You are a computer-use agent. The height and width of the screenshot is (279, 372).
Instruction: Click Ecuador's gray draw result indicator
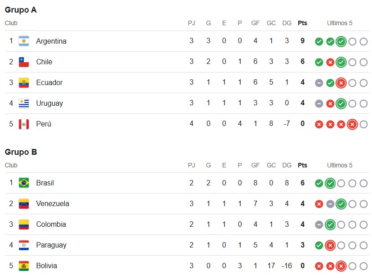pyautogui.click(x=319, y=83)
